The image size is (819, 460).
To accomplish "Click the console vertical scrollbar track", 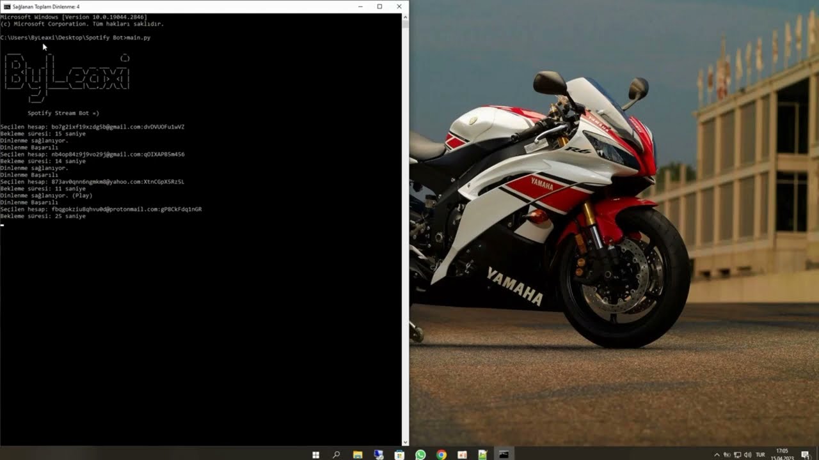I will coord(405,229).
